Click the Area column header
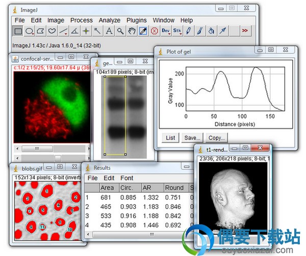Screen dimensions: 306x256 coord(109,188)
